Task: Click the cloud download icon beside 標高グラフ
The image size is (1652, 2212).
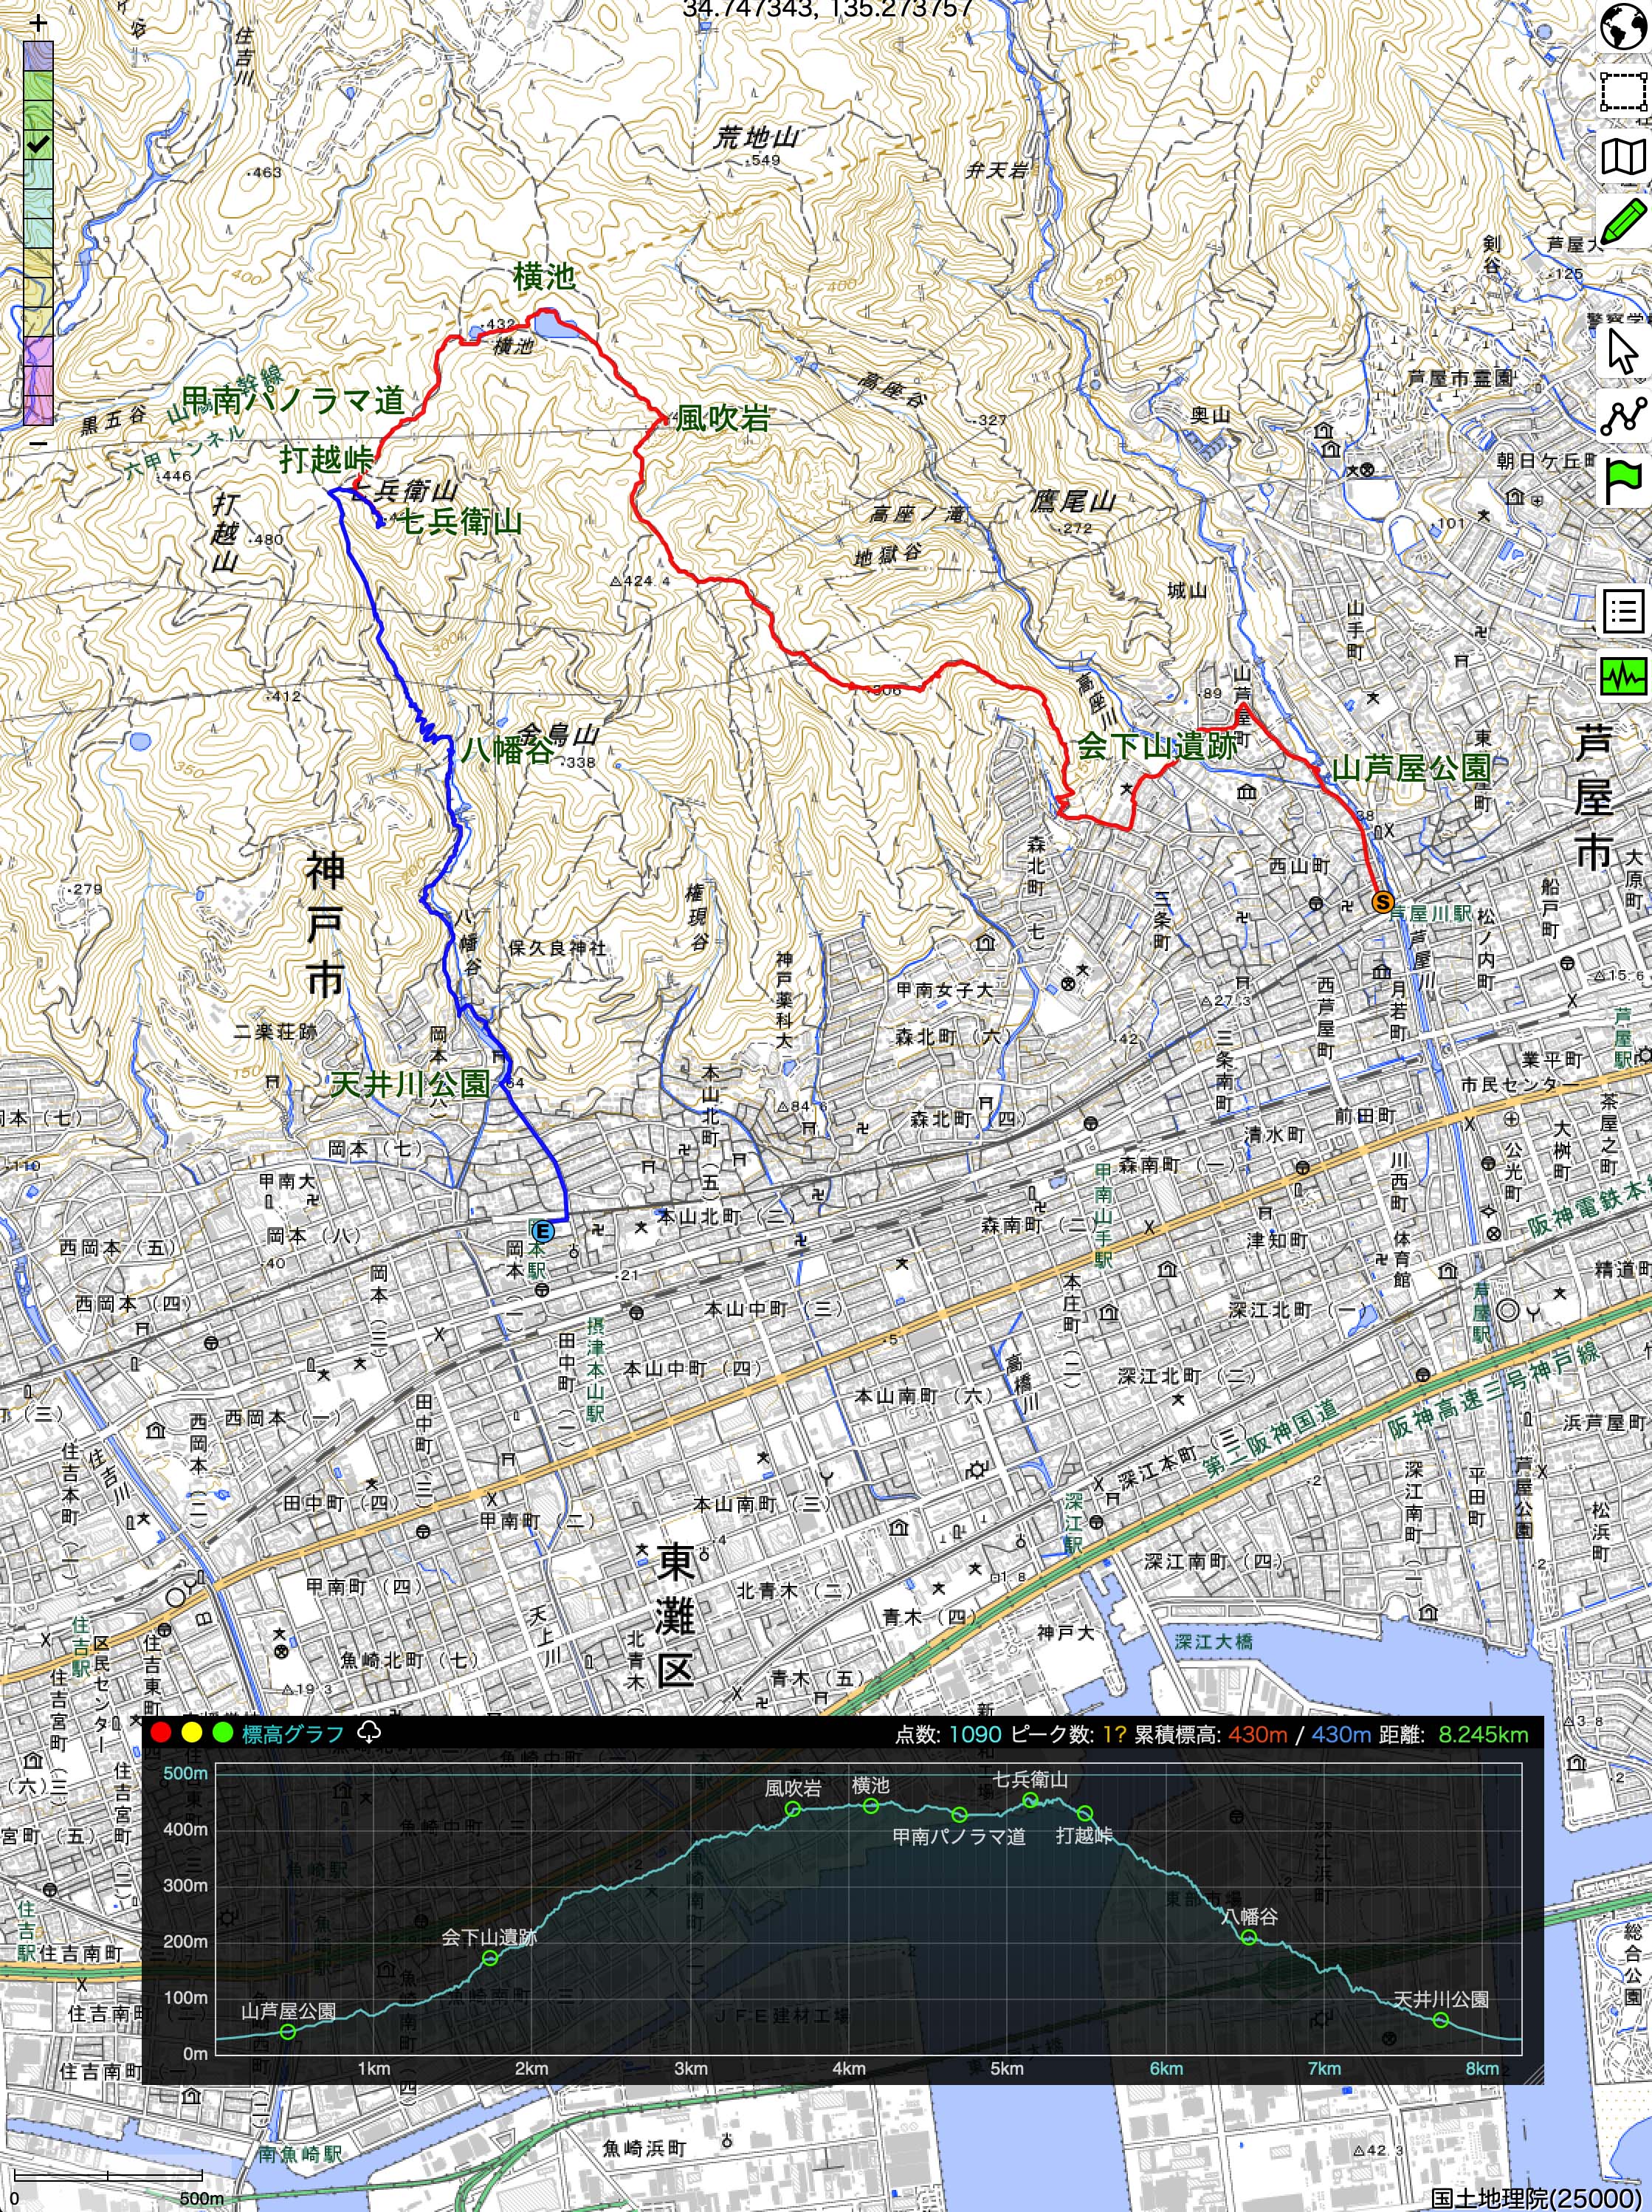Action: pyautogui.click(x=368, y=1732)
